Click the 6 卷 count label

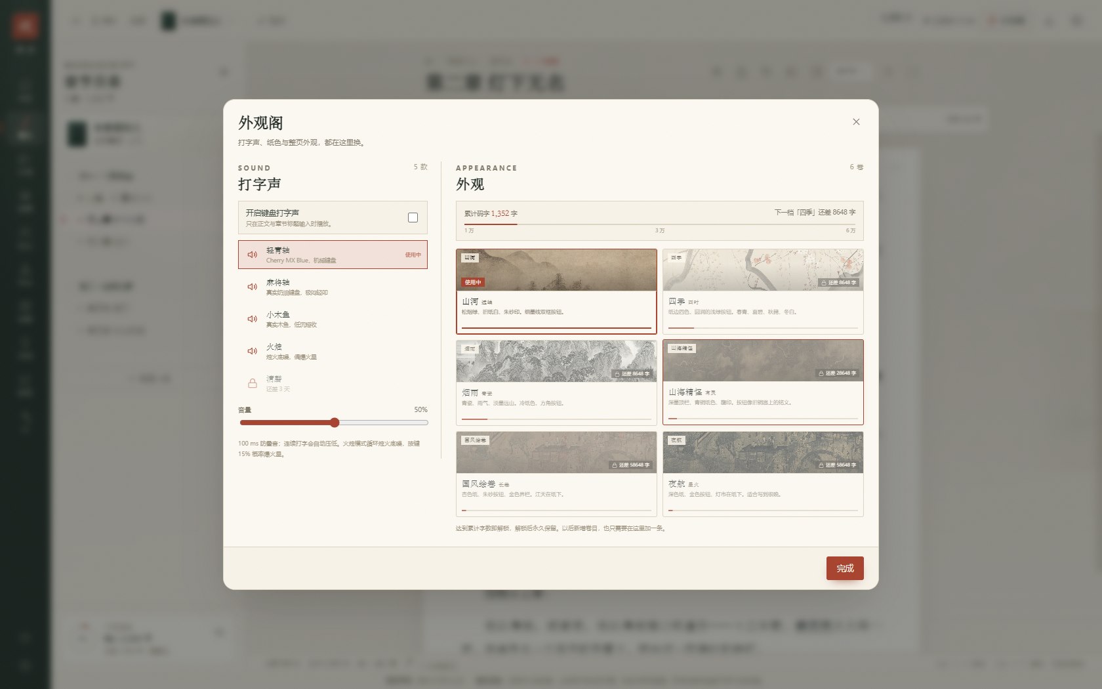[857, 167]
